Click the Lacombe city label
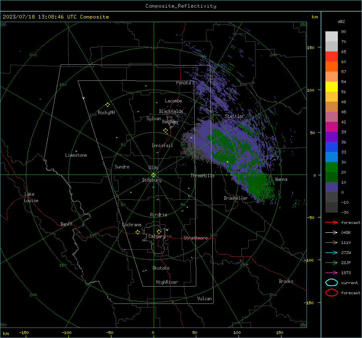This screenshot has height=338, width=362. [173, 101]
